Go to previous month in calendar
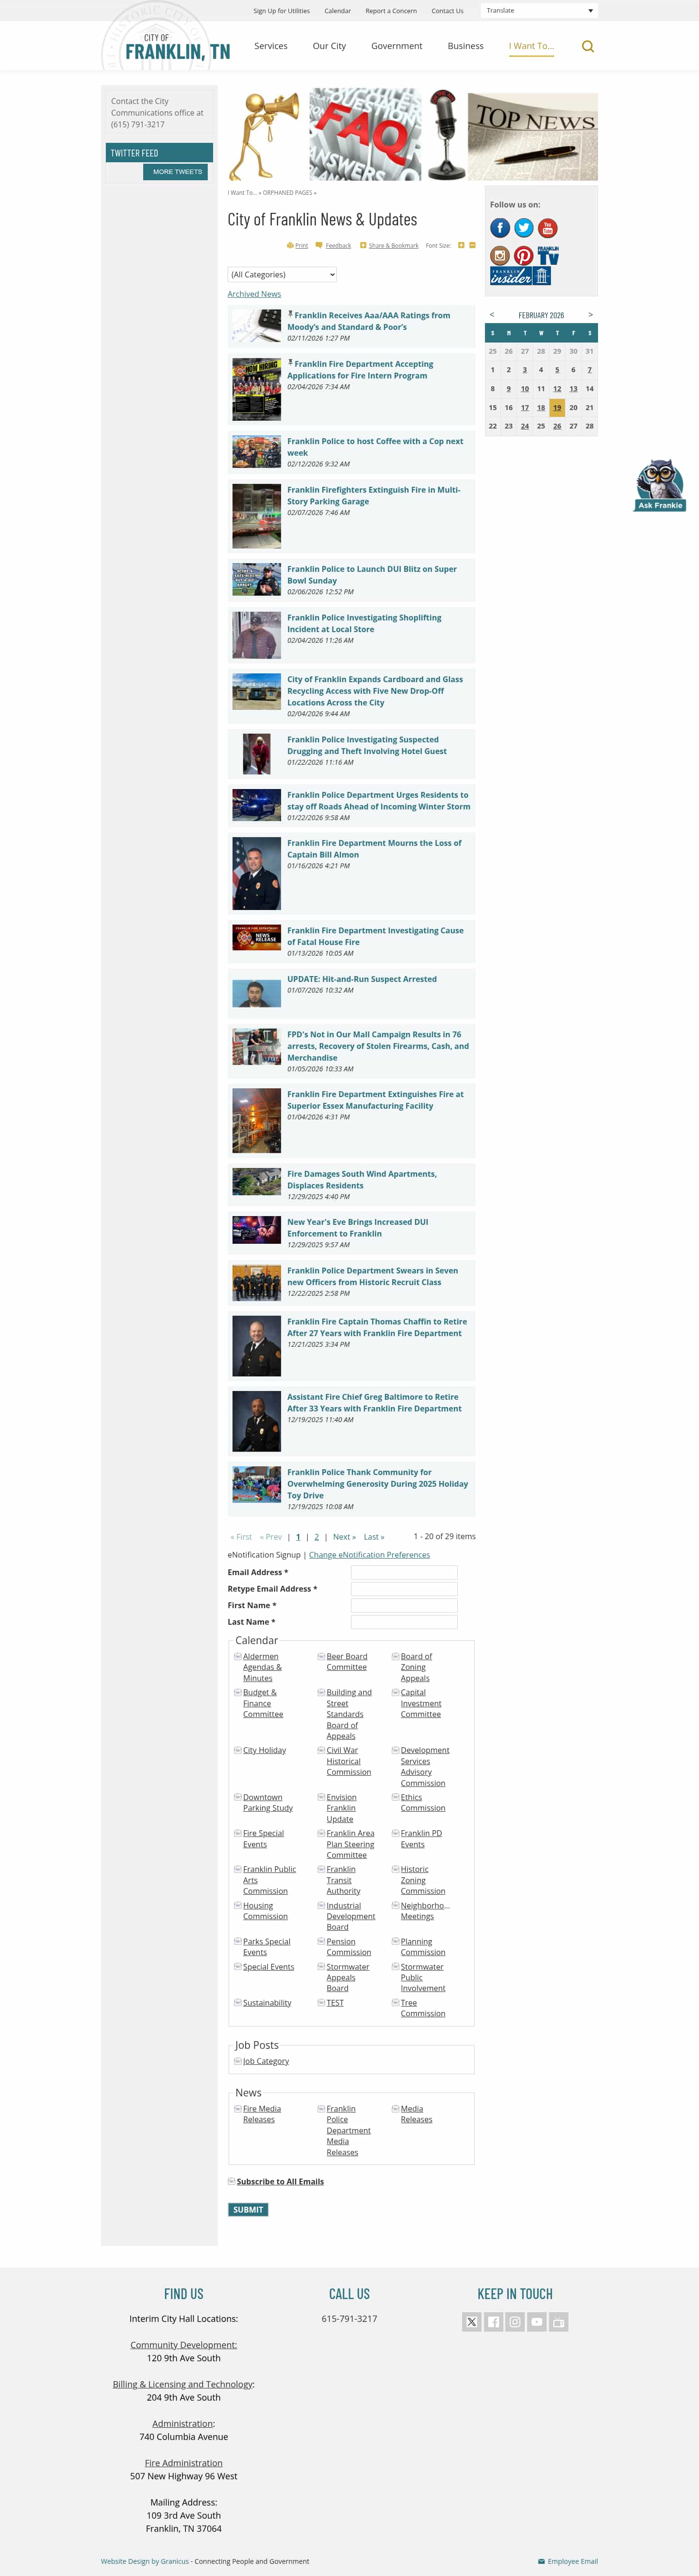Image resolution: width=699 pixels, height=2576 pixels. coord(491,315)
